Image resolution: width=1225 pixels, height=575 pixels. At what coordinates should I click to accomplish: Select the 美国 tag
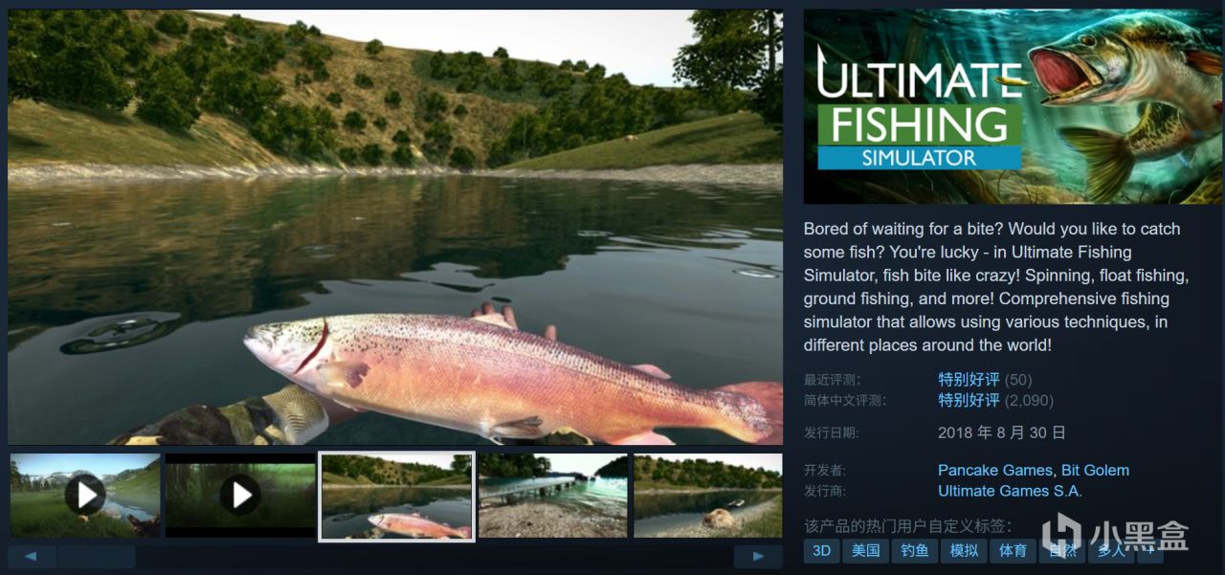(865, 550)
